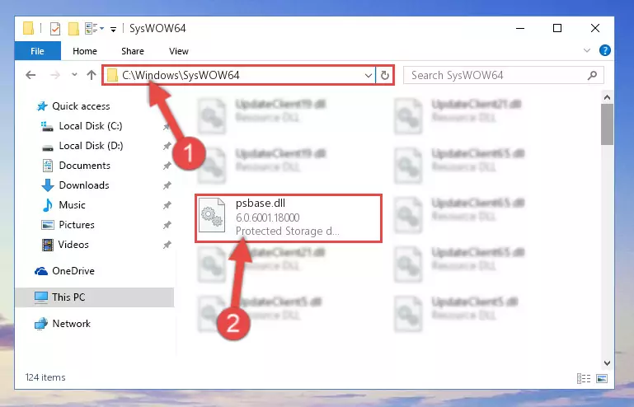Screen dimensions: 634x407
Task: Expand the ribbon with the chevron
Action: (x=587, y=50)
